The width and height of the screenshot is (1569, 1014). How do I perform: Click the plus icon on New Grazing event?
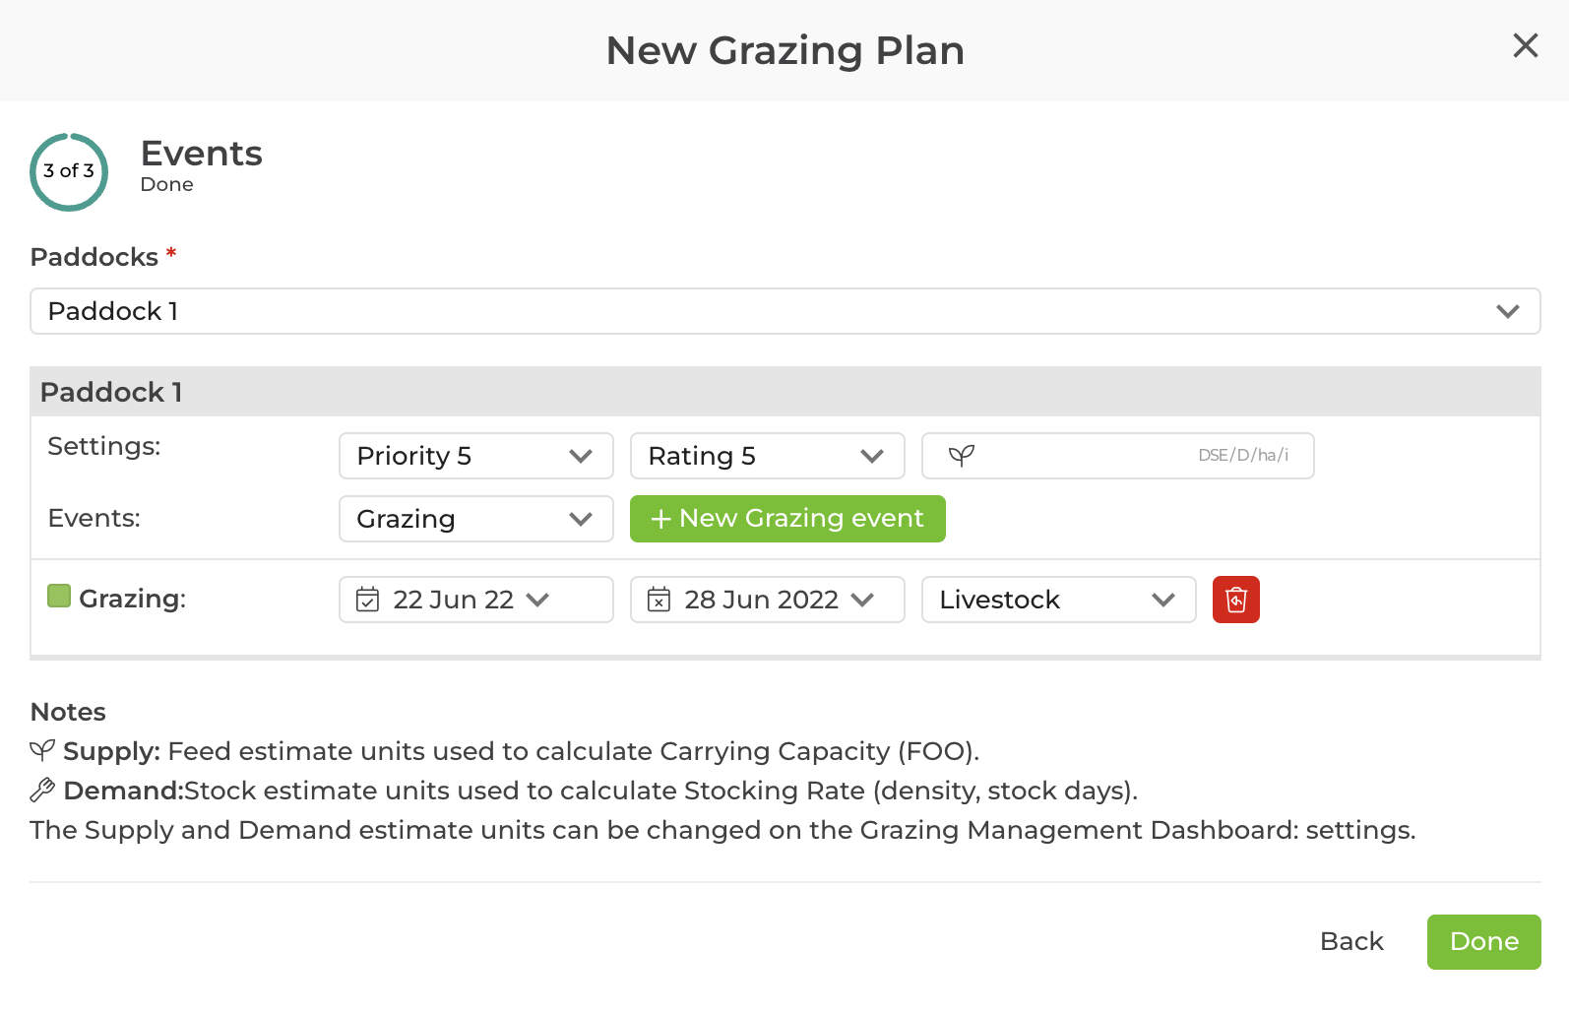pyautogui.click(x=660, y=519)
